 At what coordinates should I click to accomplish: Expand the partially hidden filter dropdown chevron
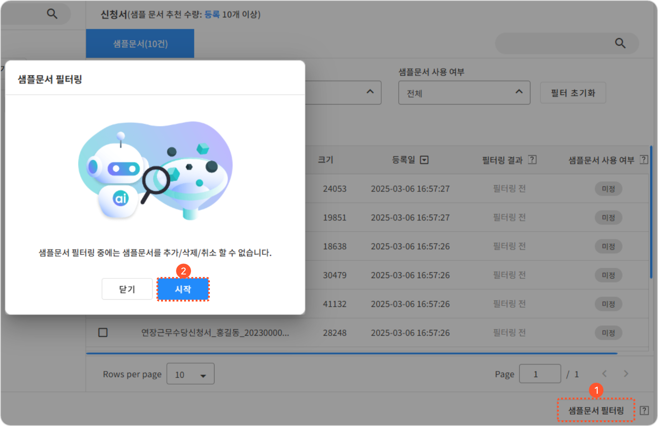[370, 92]
